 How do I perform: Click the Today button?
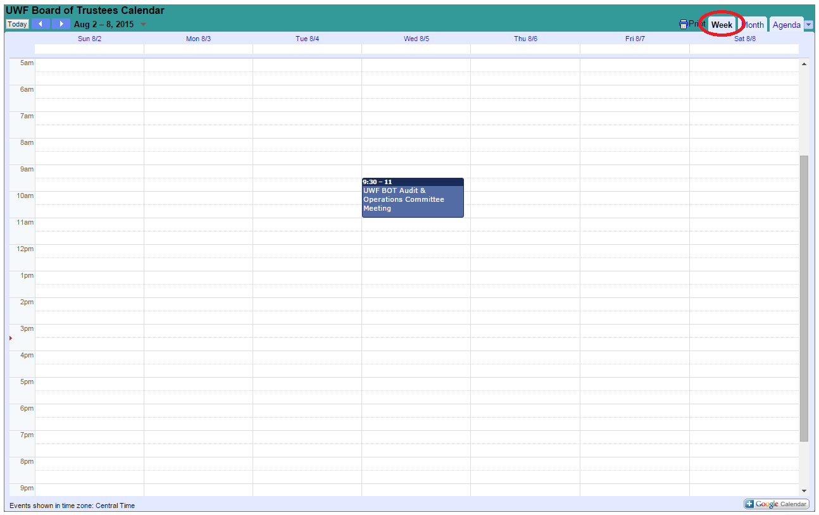click(x=18, y=24)
